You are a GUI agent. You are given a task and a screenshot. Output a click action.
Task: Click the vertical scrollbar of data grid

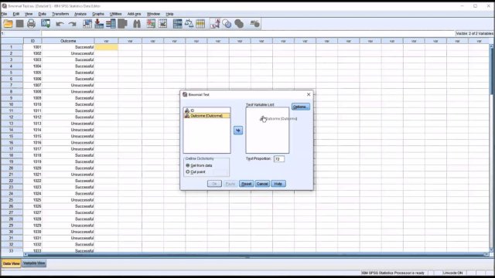tap(491, 148)
